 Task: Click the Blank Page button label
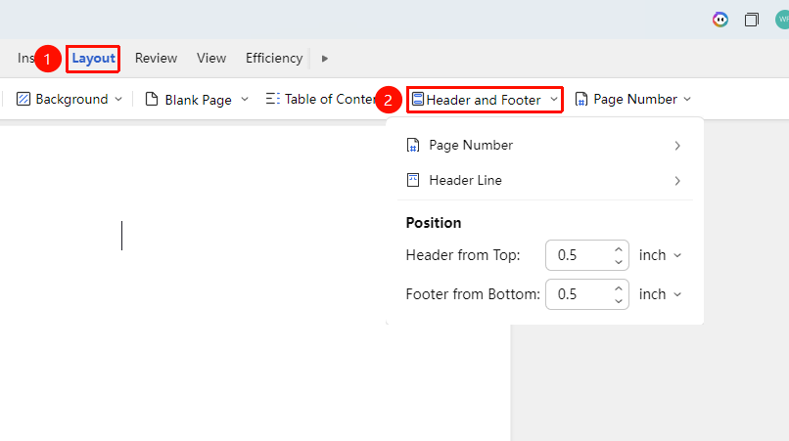pyautogui.click(x=199, y=100)
